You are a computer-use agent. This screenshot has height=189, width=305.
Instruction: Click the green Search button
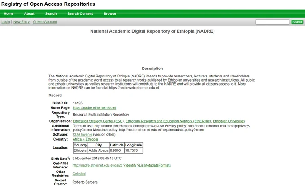pyautogui.click(x=297, y=22)
